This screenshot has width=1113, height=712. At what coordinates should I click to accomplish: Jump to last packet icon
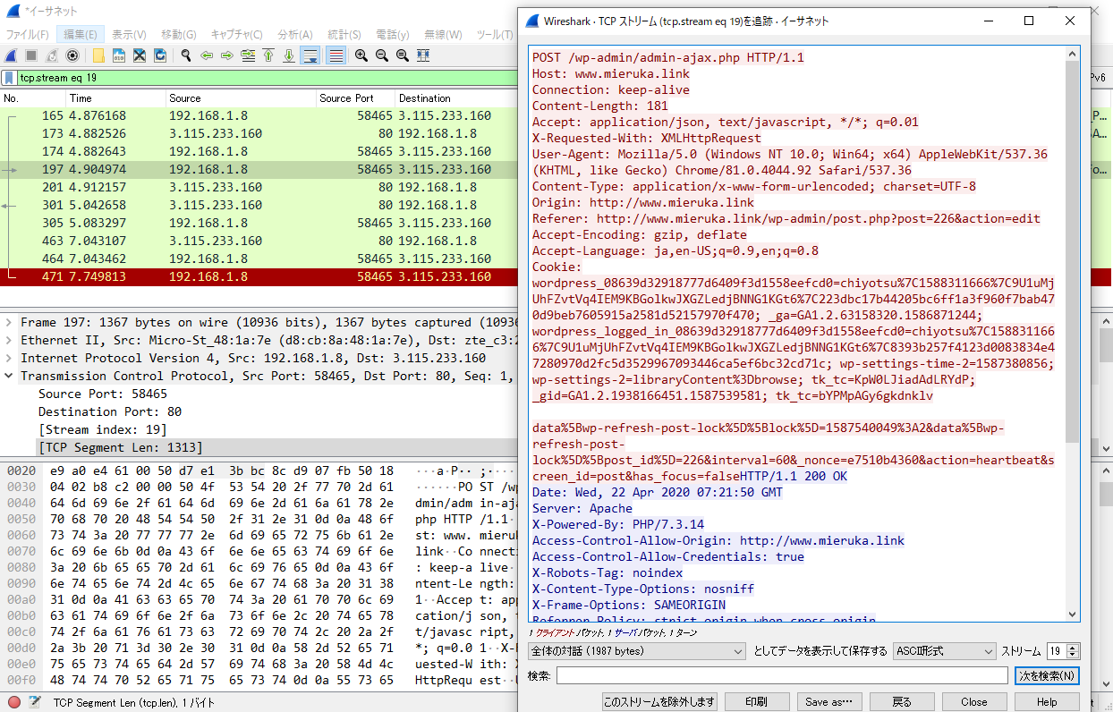click(x=289, y=55)
